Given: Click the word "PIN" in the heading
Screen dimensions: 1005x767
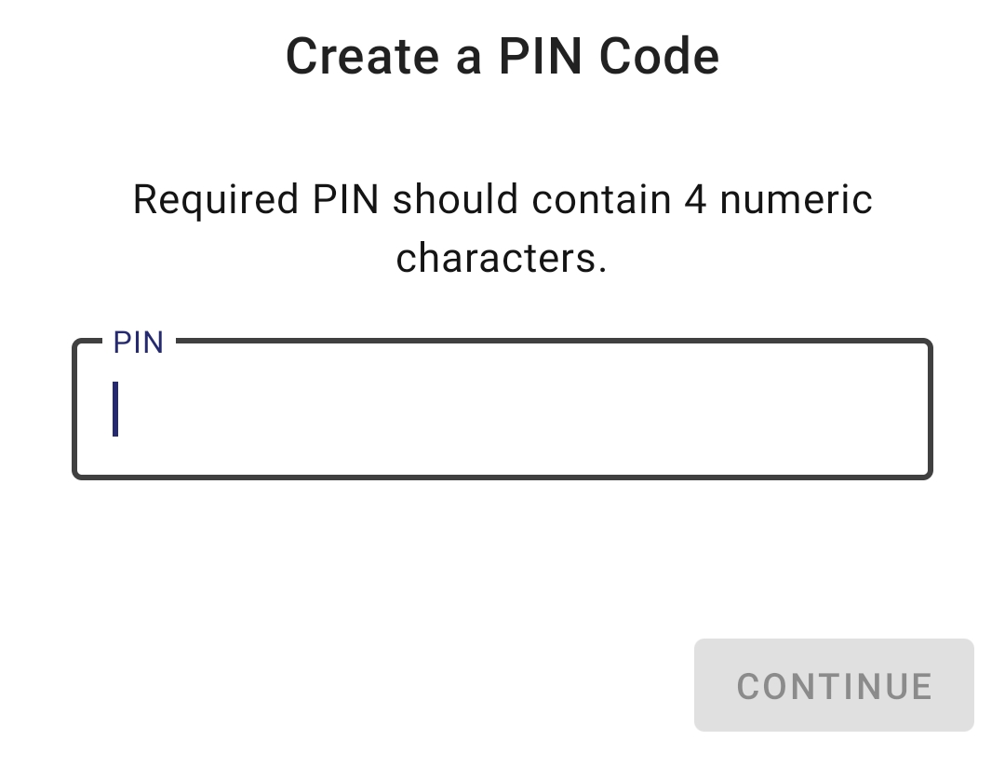Looking at the screenshot, I should (542, 56).
